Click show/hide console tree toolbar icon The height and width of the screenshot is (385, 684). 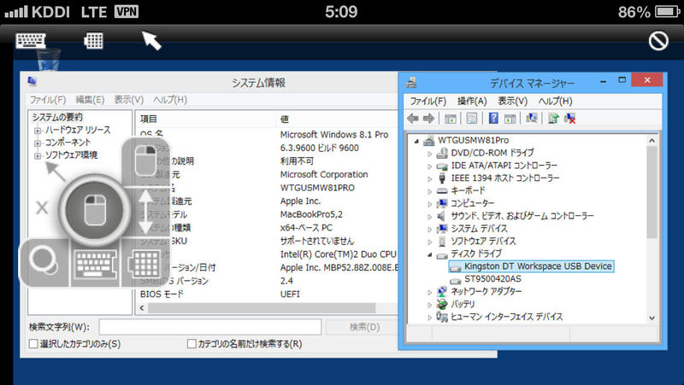click(451, 119)
